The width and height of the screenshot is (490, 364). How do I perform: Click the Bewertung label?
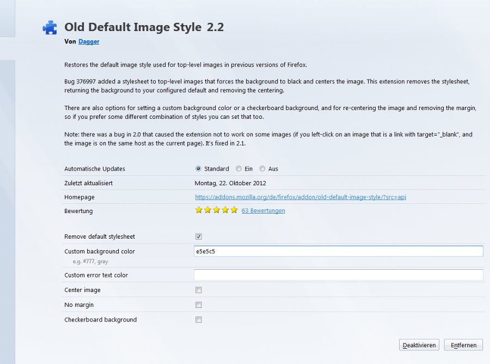pyautogui.click(x=78, y=211)
